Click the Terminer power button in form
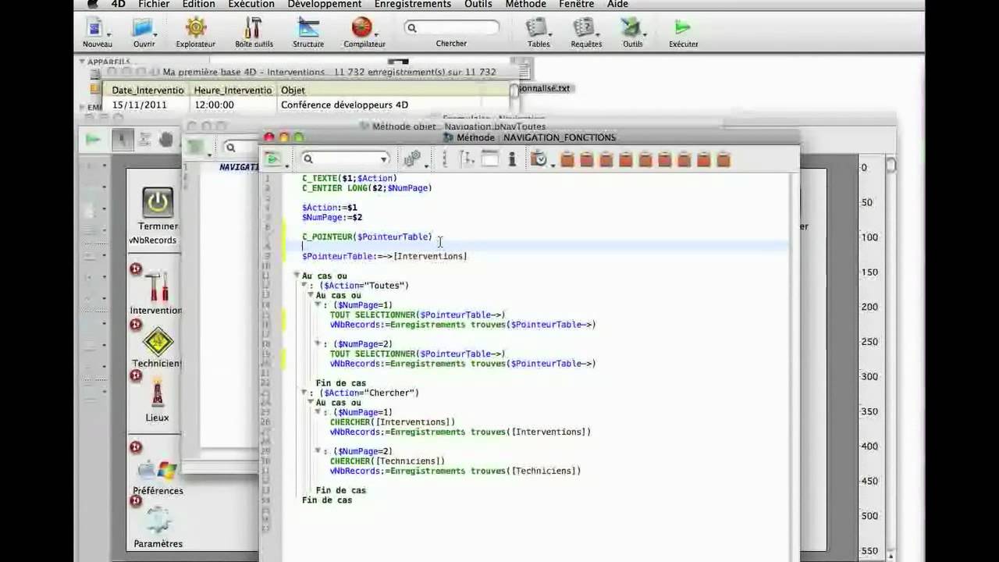The height and width of the screenshot is (562, 999). click(x=158, y=202)
